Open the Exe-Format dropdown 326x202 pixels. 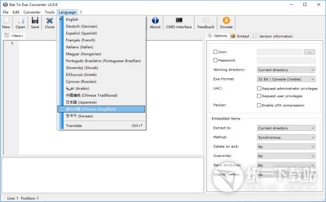286,79
